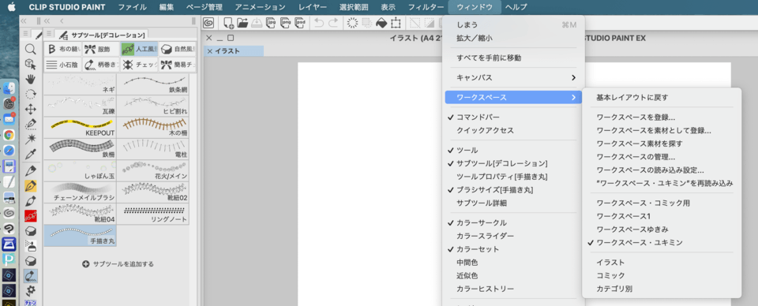Select the 服飾 sub tool group
The image size is (758, 306).
(x=100, y=49)
